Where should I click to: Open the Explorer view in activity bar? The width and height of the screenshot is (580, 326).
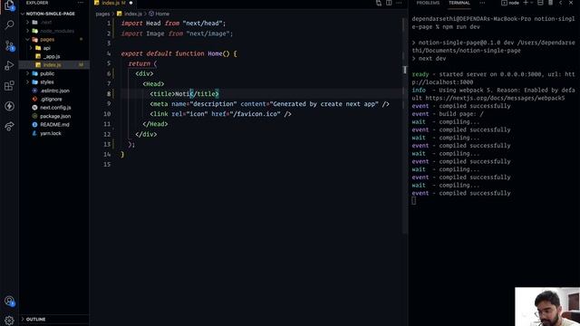pos(9,5)
